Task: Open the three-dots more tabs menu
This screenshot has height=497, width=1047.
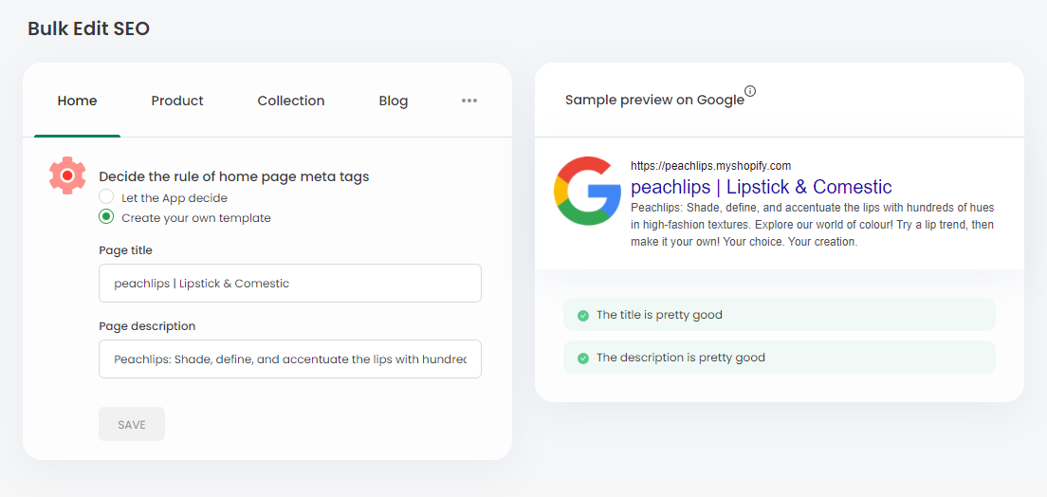Action: (469, 101)
